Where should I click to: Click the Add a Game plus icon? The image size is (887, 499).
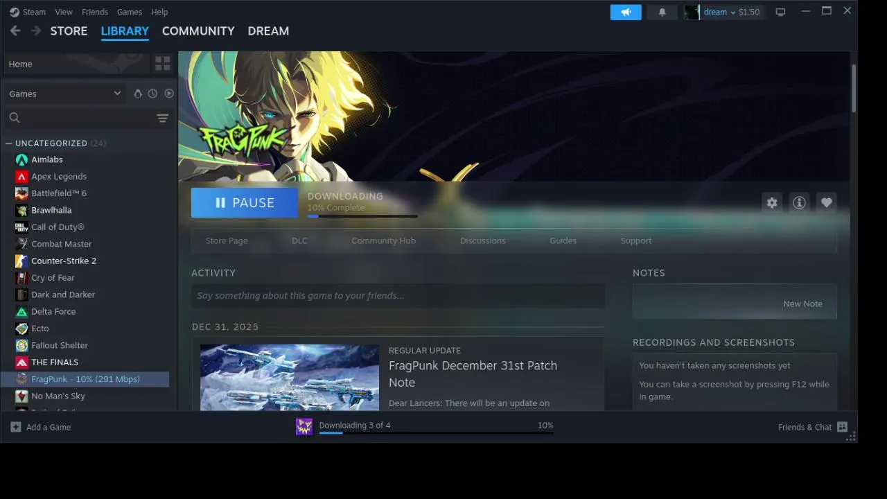(15, 427)
